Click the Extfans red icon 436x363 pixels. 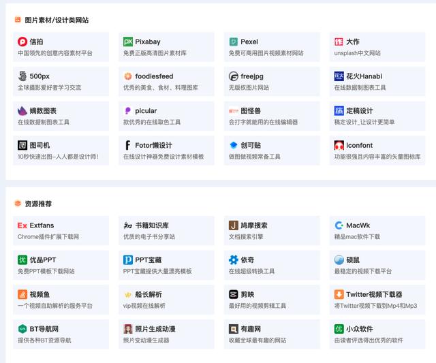coord(22,225)
